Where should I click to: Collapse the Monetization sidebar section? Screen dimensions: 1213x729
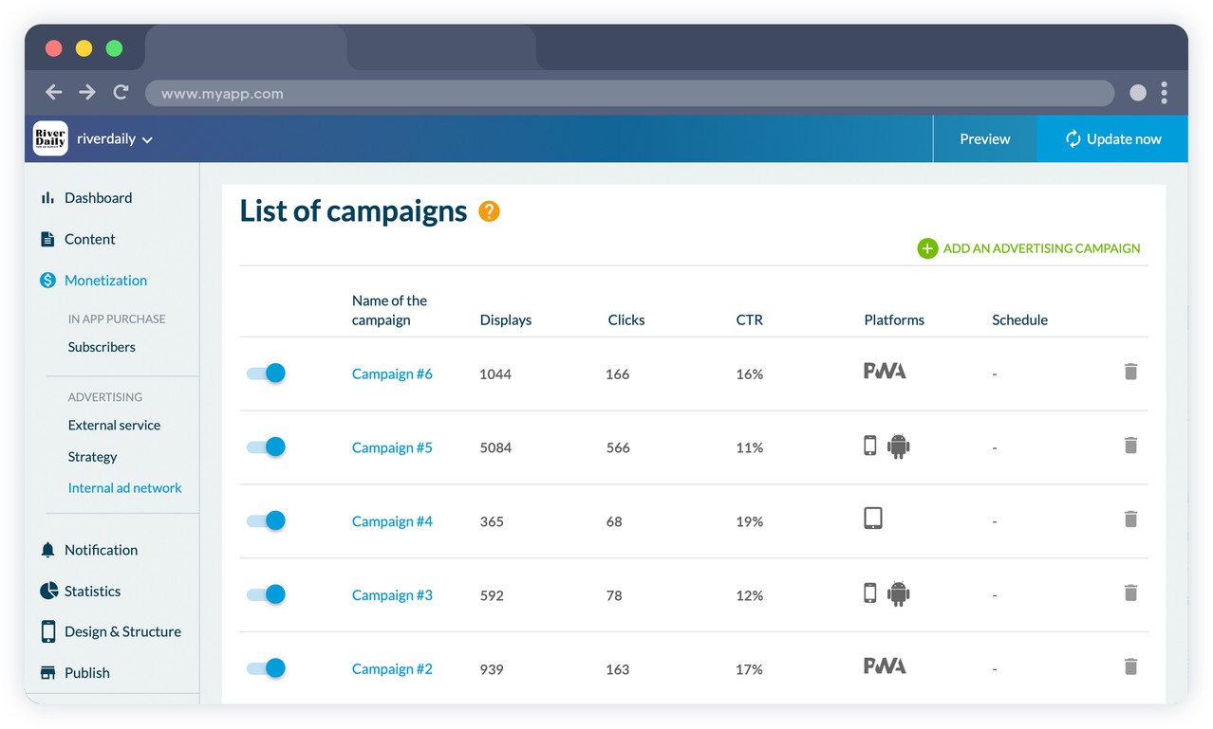[x=105, y=281]
